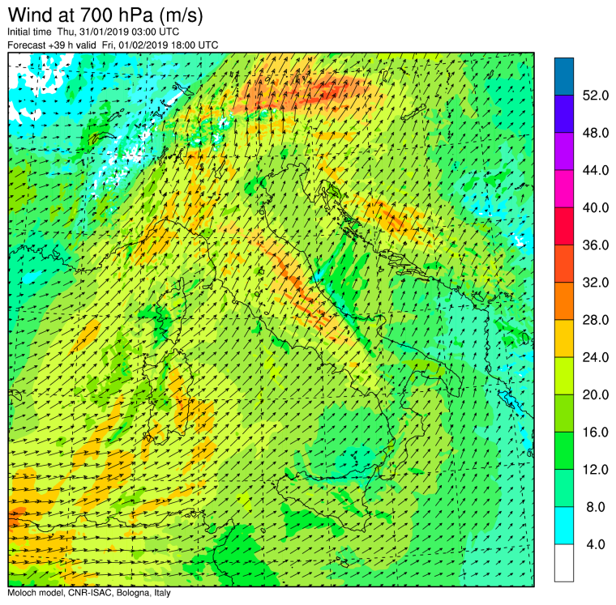Click the 'Moloch model, CNR-ISAC, Bologna, Italy' credit
The width and height of the screenshot is (616, 605).
pos(89,592)
